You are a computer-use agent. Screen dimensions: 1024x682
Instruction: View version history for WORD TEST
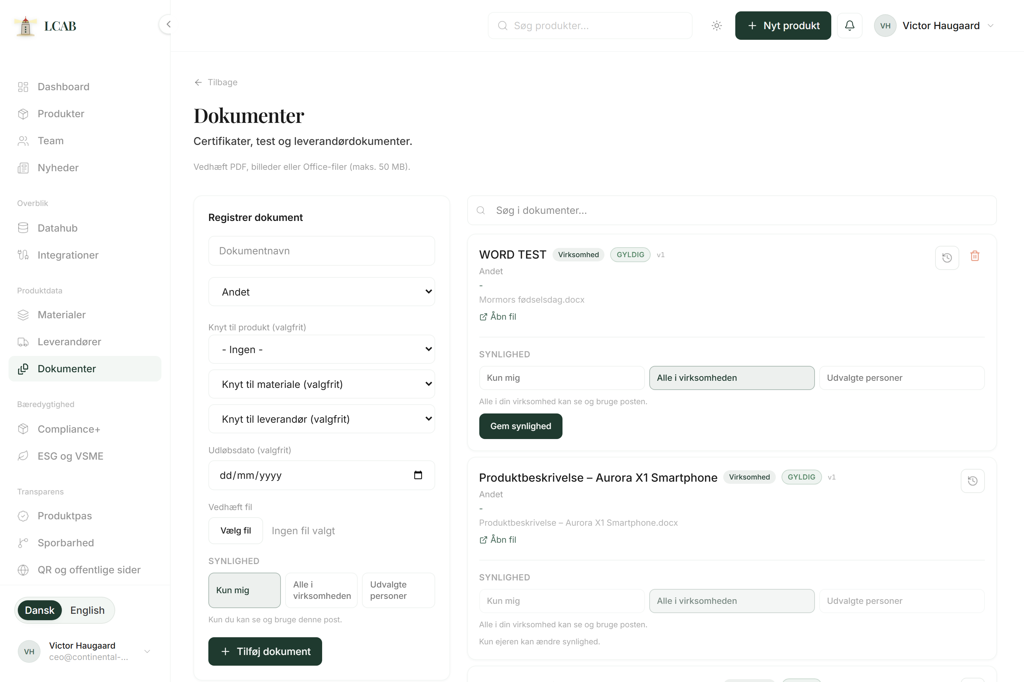coord(947,258)
